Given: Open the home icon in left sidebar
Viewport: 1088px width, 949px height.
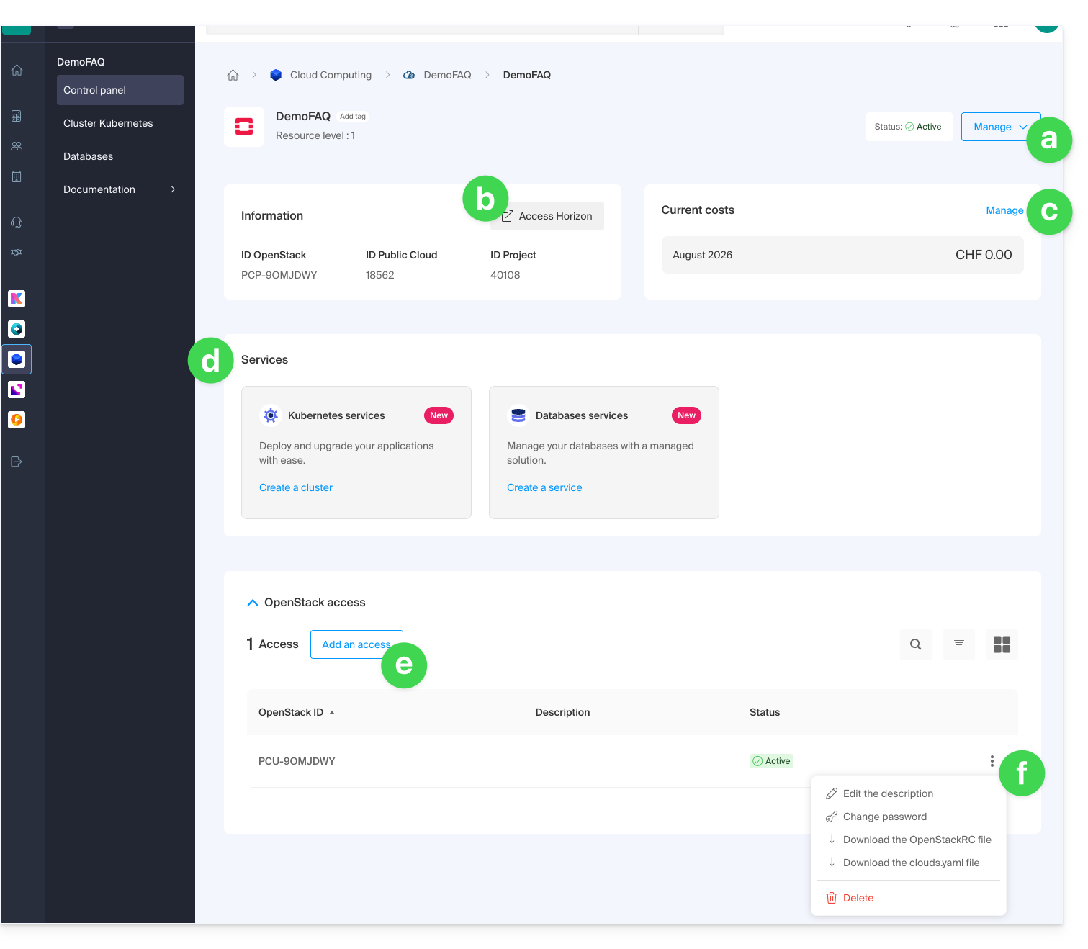Looking at the screenshot, I should pos(17,71).
